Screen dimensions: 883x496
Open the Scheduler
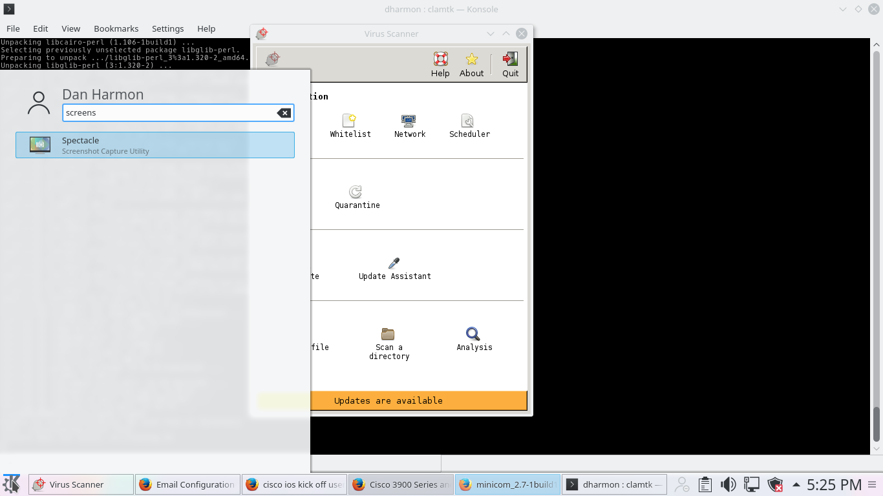point(469,126)
